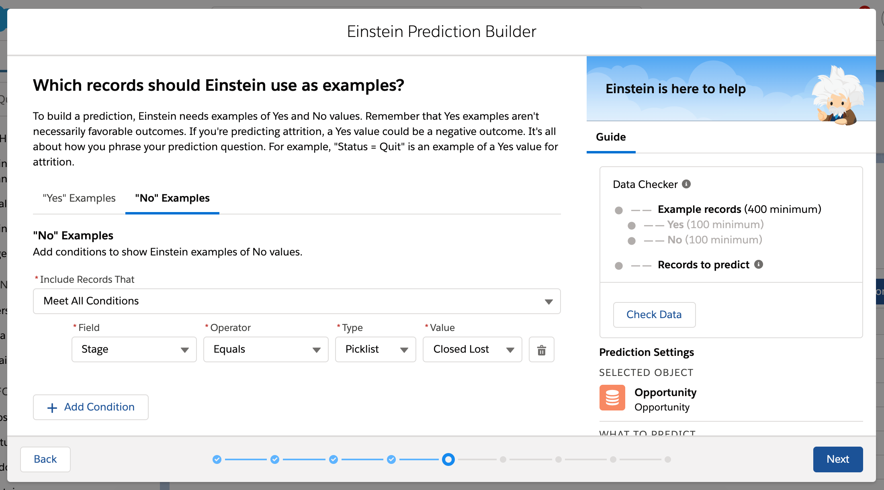Click the Next button

[x=838, y=459]
